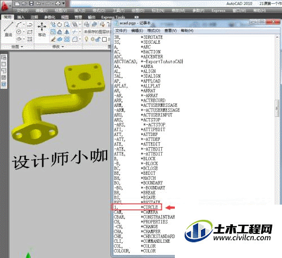Image resolution: width=282 pixels, height=258 pixels.
Task: Click the Save icon in quick access toolbar
Action: point(31,3)
